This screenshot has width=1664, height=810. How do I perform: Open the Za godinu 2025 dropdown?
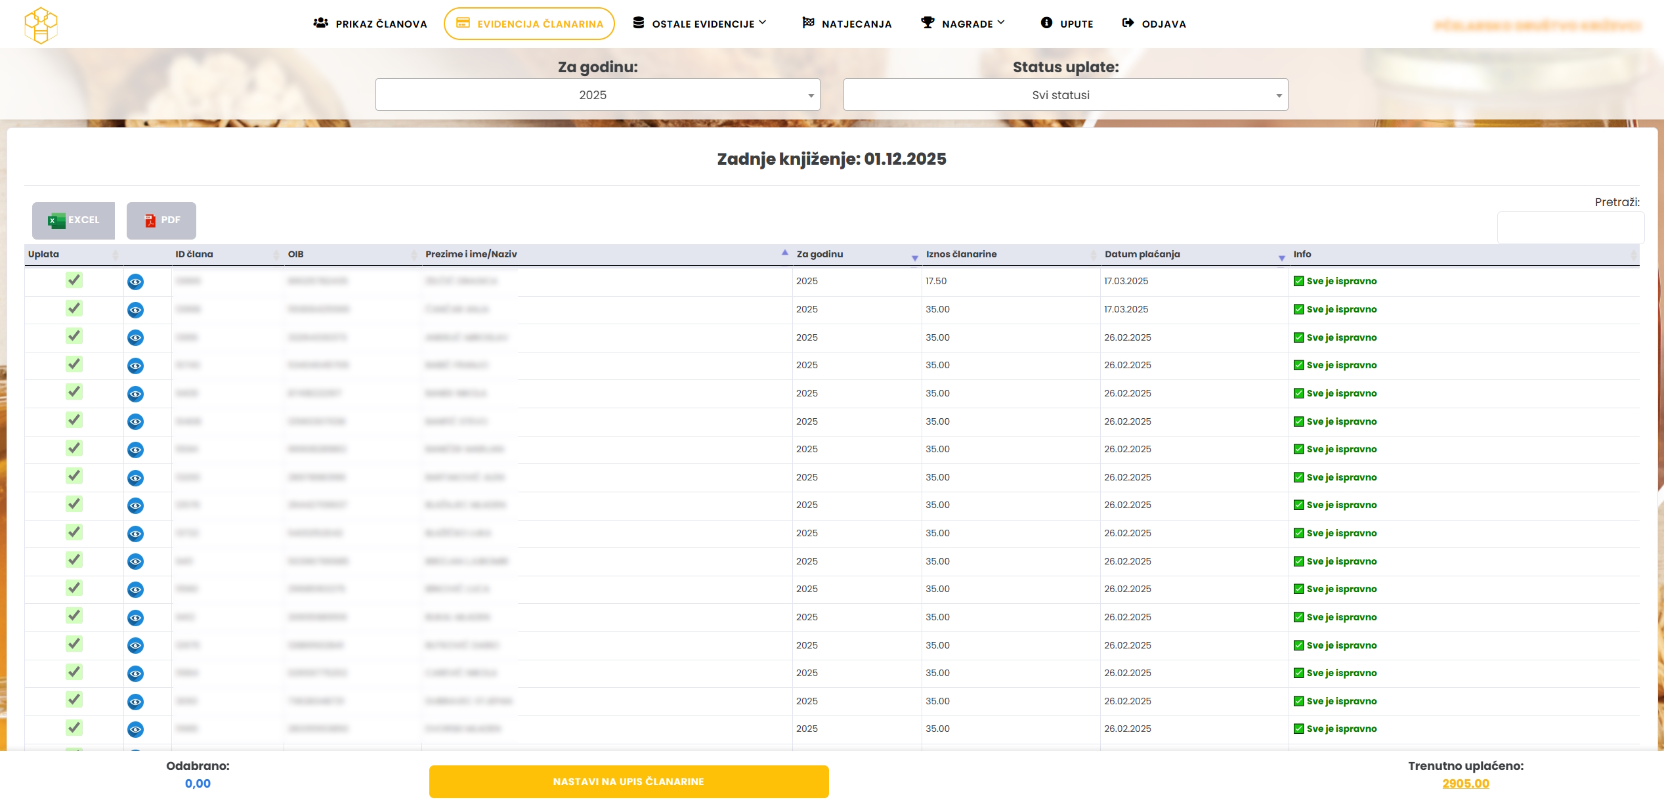point(597,95)
